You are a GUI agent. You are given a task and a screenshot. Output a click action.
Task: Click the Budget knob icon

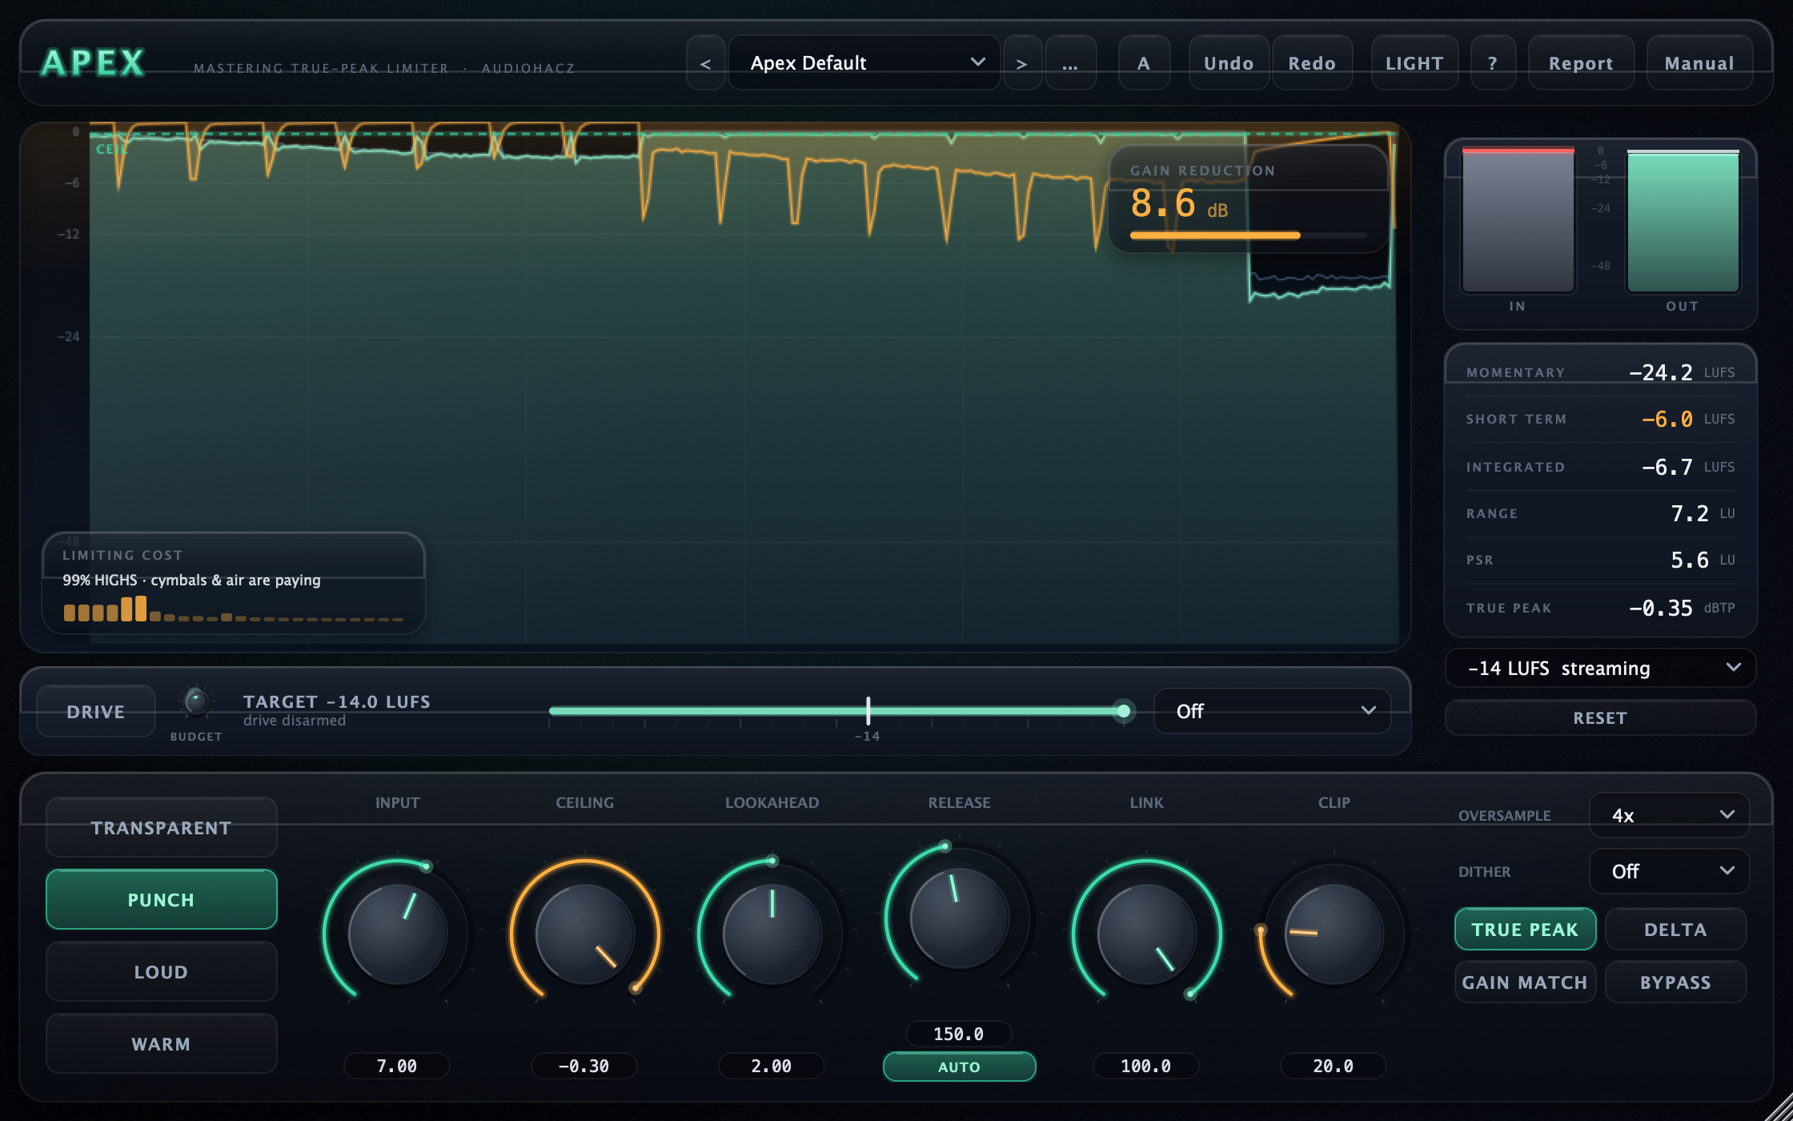196,703
